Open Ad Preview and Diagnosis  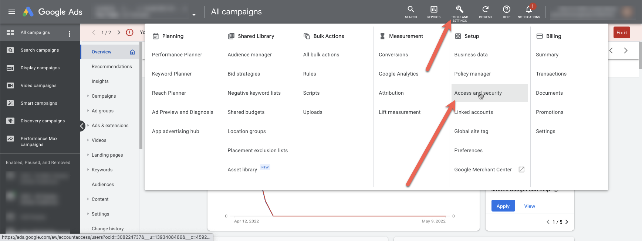[182, 112]
